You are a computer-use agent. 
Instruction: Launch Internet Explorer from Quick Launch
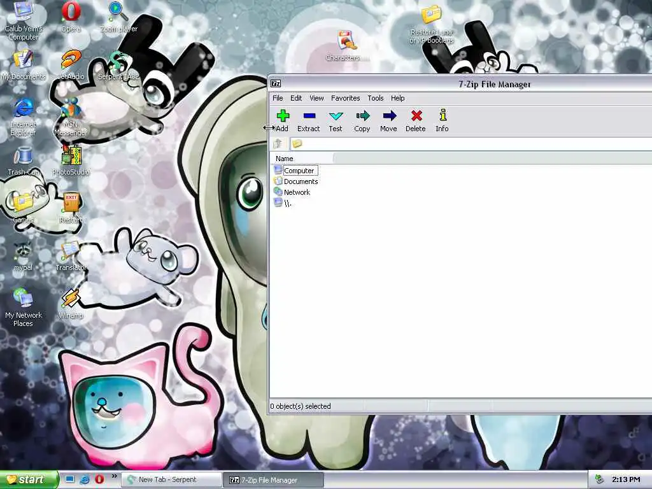(85, 479)
